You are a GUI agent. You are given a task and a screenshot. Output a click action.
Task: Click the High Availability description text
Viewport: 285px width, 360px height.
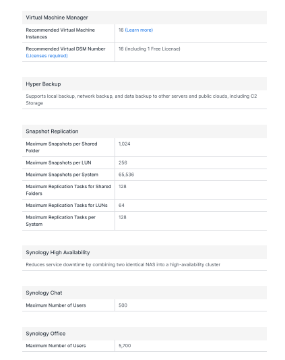[x=123, y=264]
